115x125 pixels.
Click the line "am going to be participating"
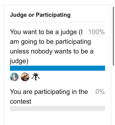[x=50, y=42]
